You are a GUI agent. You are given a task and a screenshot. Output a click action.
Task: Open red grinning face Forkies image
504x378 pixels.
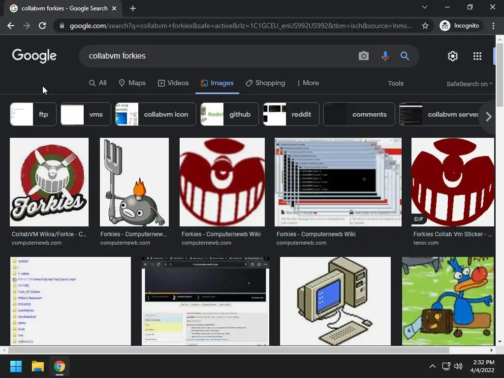pos(222,182)
